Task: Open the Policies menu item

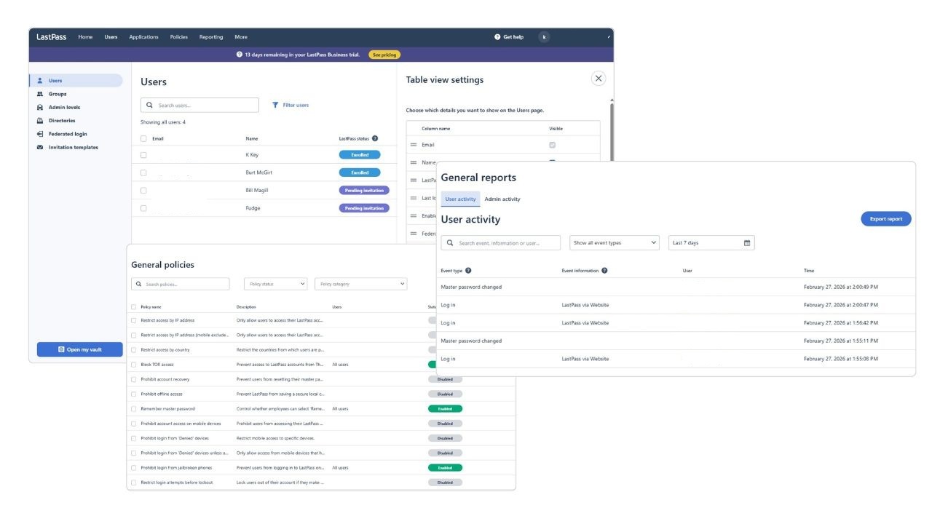Action: tap(178, 37)
